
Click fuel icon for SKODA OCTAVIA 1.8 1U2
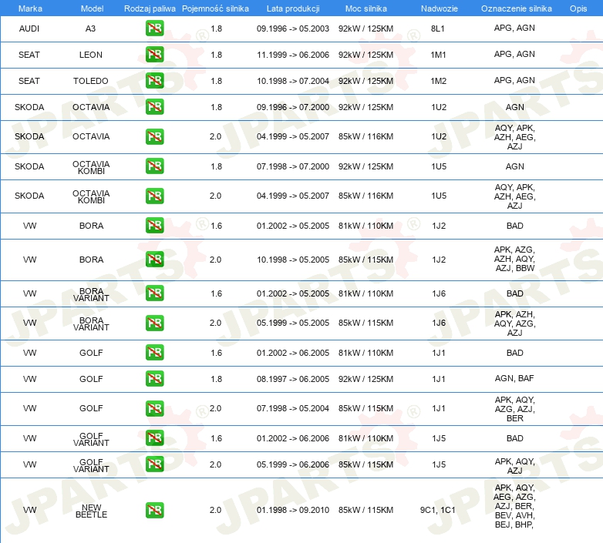point(154,107)
